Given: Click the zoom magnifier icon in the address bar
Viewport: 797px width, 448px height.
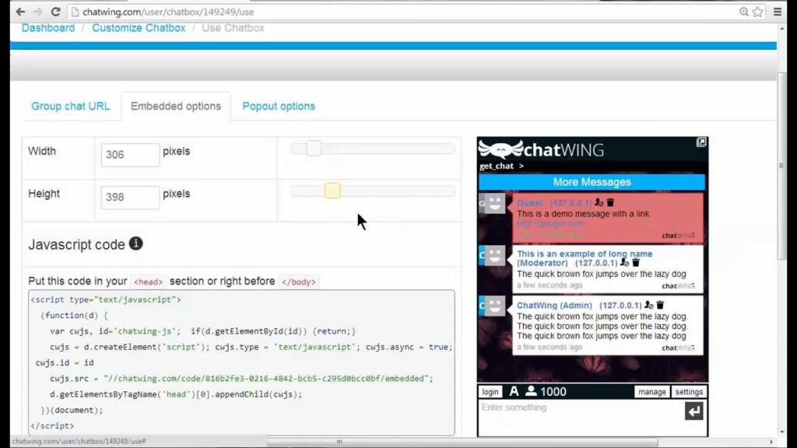Looking at the screenshot, I should pos(743,12).
